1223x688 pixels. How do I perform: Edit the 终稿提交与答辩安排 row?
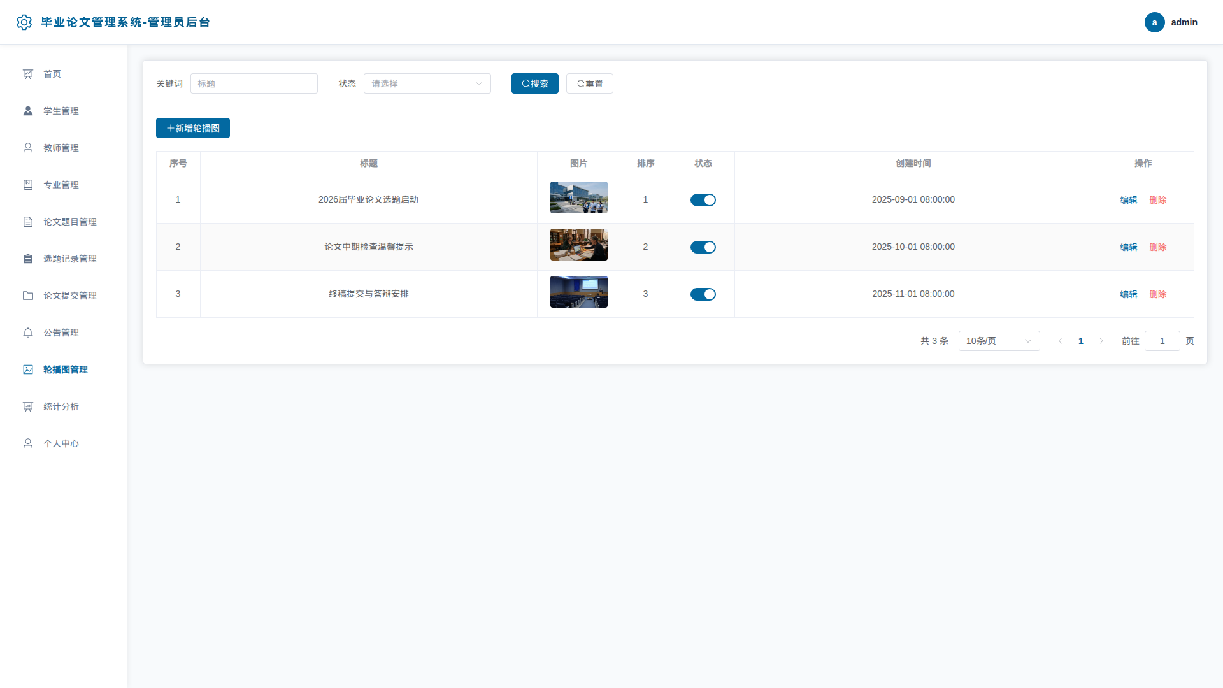point(1128,294)
